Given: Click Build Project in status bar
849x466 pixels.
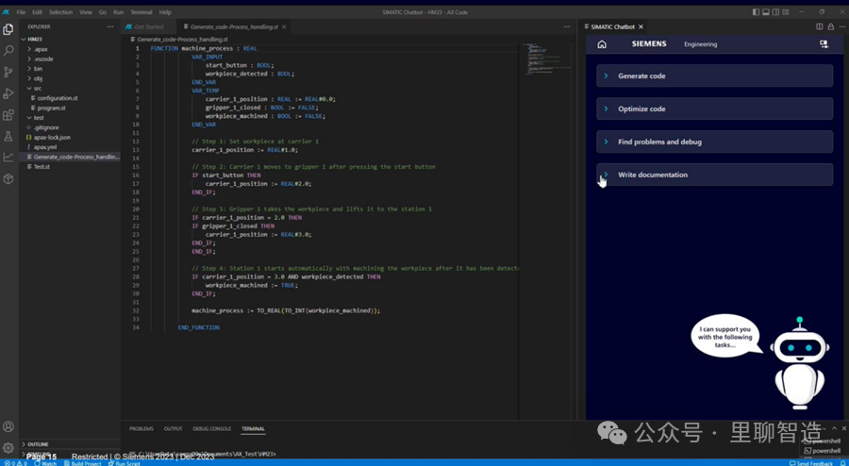Looking at the screenshot, I should point(83,463).
